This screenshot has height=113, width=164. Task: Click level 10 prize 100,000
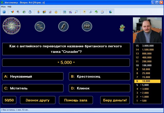pos(143,65)
